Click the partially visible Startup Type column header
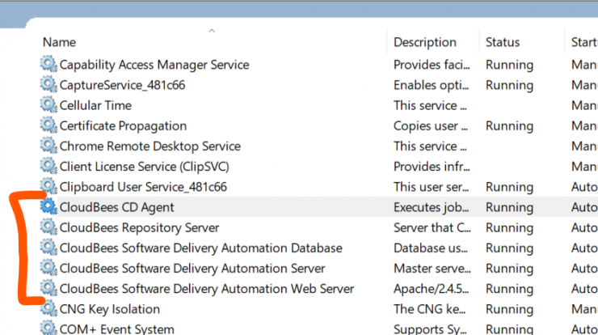This screenshot has height=335, width=598. [584, 42]
